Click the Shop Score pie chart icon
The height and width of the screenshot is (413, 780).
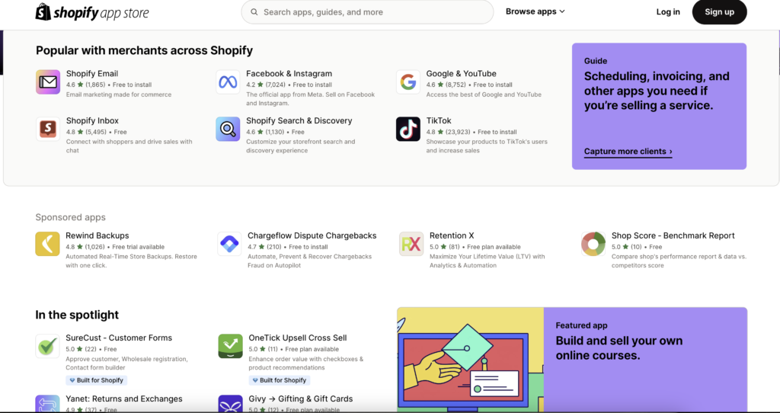pyautogui.click(x=593, y=244)
